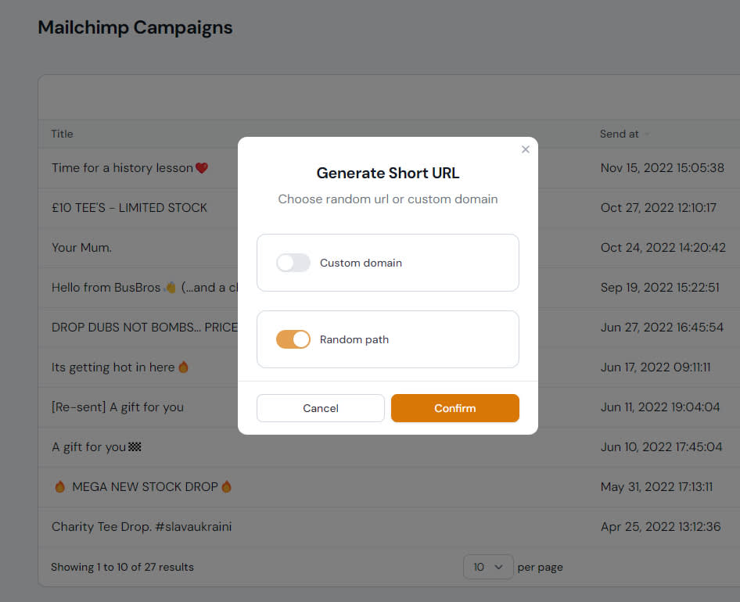Screen dimensions: 740x602
Task: Disable the Random path toggle
Action: pyautogui.click(x=293, y=339)
